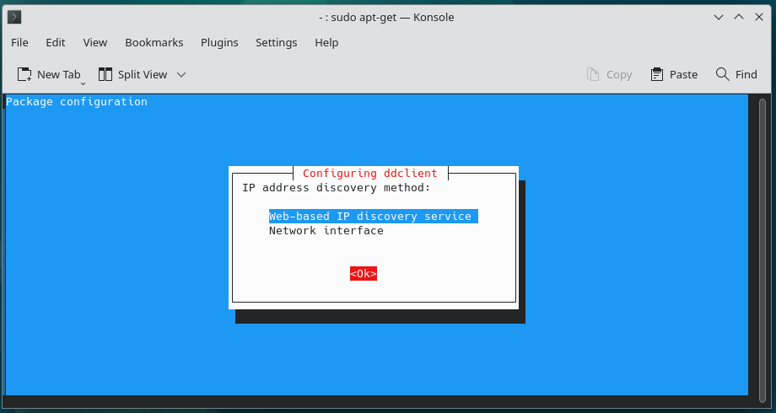Click the IP address discovery method text

pyautogui.click(x=336, y=187)
